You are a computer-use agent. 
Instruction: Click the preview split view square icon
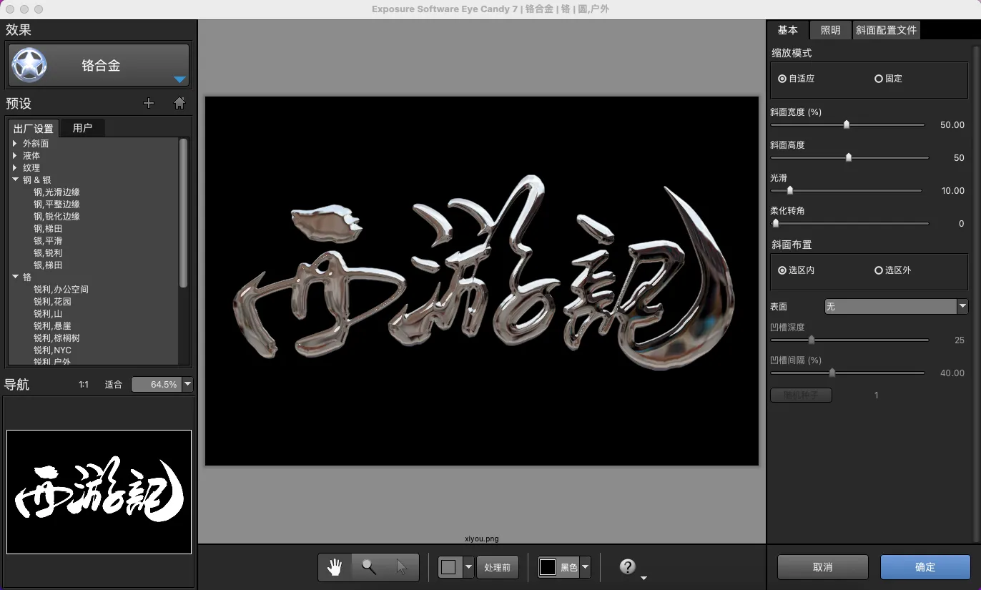(448, 567)
